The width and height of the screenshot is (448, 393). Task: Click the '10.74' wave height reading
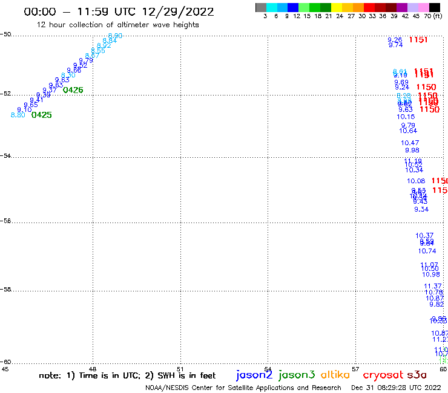427,251
